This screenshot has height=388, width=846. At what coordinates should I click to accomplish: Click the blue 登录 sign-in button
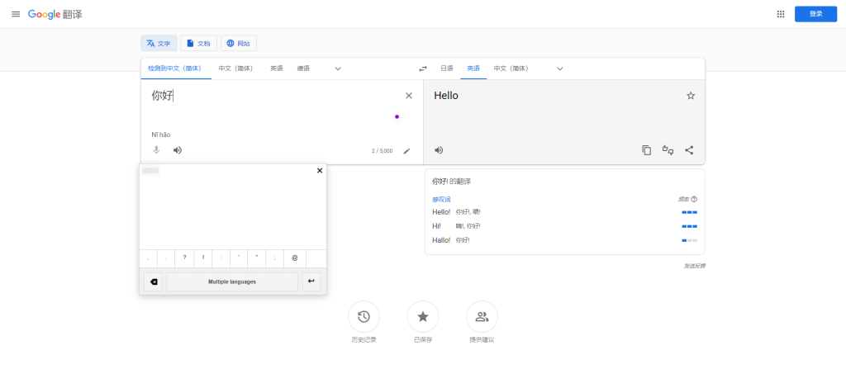coord(815,14)
